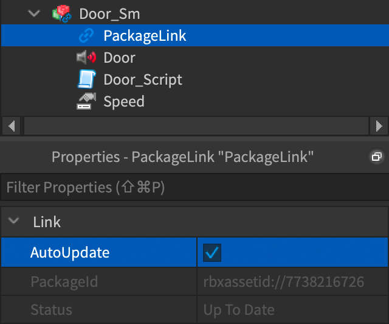
Task: Collapse the Link property section
Action: point(13,220)
